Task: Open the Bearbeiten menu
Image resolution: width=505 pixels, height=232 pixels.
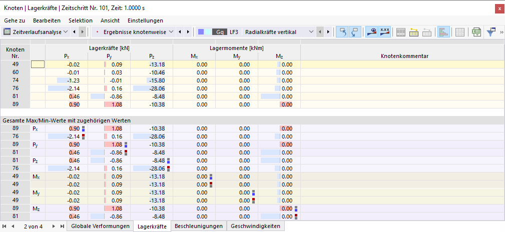Action: point(47,20)
